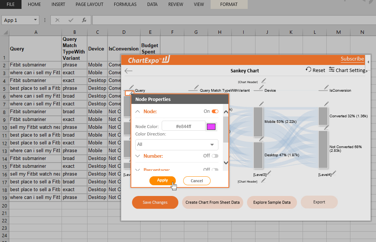Click the pencil above the Converted node
The height and width of the screenshot is (242, 376).
[326, 104]
